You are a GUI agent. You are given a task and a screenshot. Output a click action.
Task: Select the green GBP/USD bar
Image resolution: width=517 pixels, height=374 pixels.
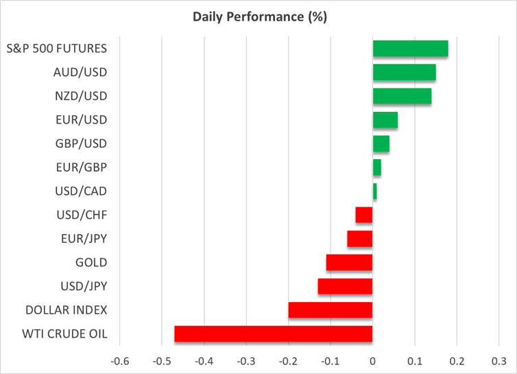(x=381, y=144)
